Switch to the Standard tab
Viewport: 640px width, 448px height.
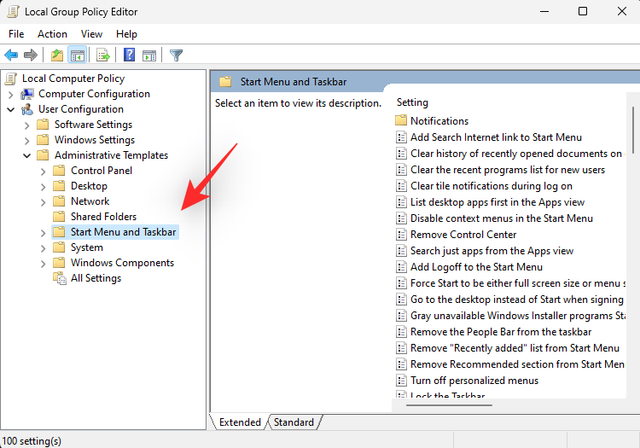pyautogui.click(x=294, y=422)
